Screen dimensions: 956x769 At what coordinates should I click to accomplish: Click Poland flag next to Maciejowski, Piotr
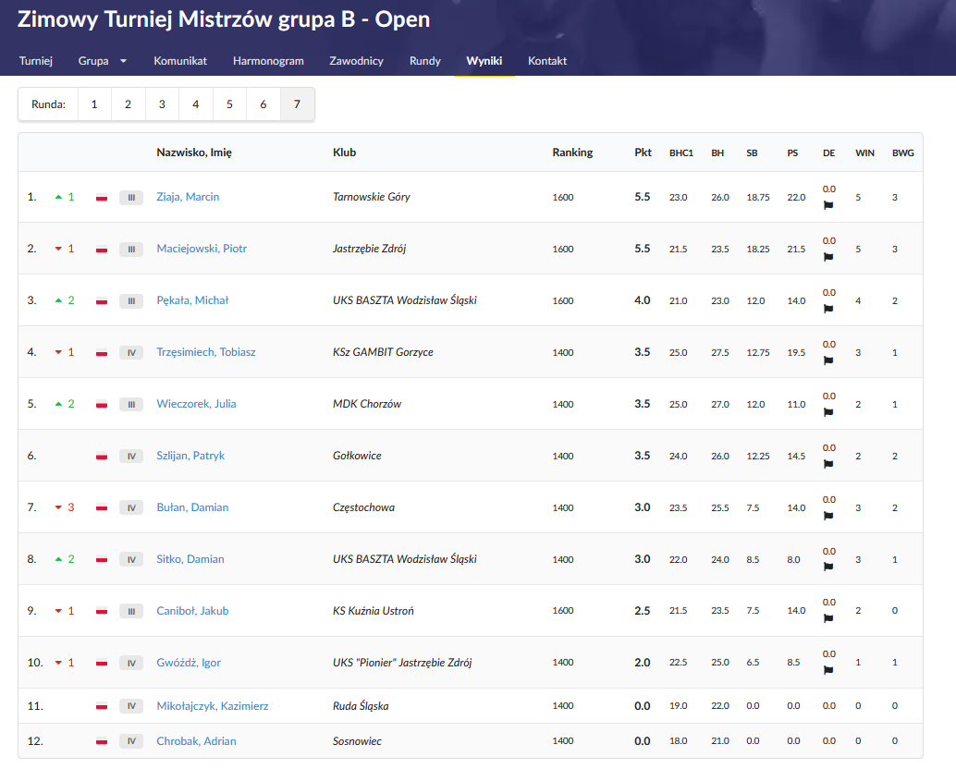[x=103, y=249]
